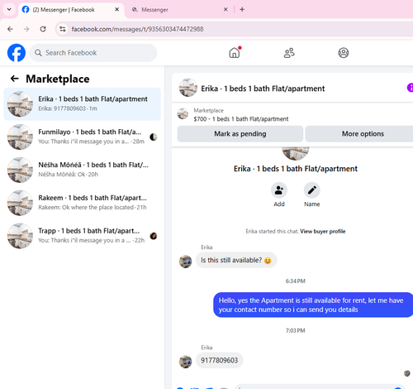Open the Trapp conversation
The width and height of the screenshot is (413, 389).
[x=82, y=236]
